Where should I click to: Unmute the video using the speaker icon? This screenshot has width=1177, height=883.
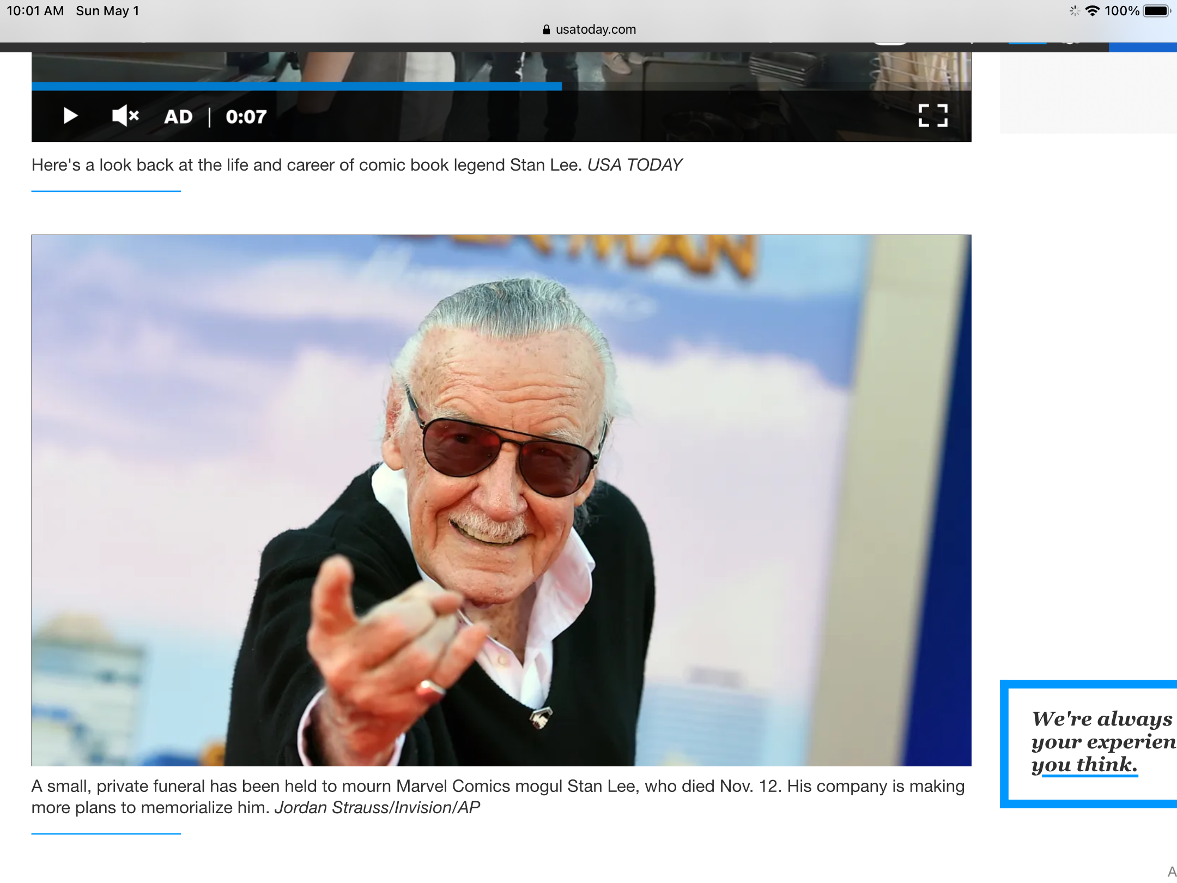[125, 116]
